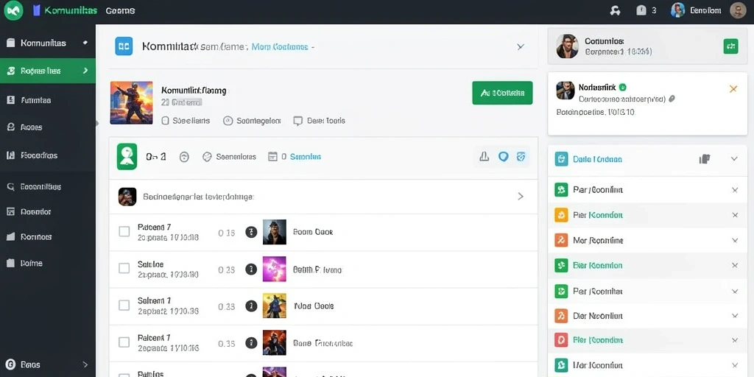Click the teal Dalle Kodnan header icon

coord(561,159)
